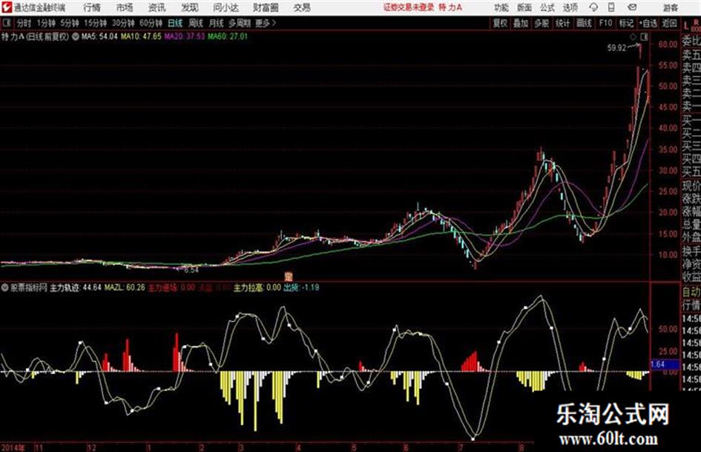Switch to the 30分钟 period tab
Viewport: 701px width, 452px height.
pyautogui.click(x=123, y=23)
